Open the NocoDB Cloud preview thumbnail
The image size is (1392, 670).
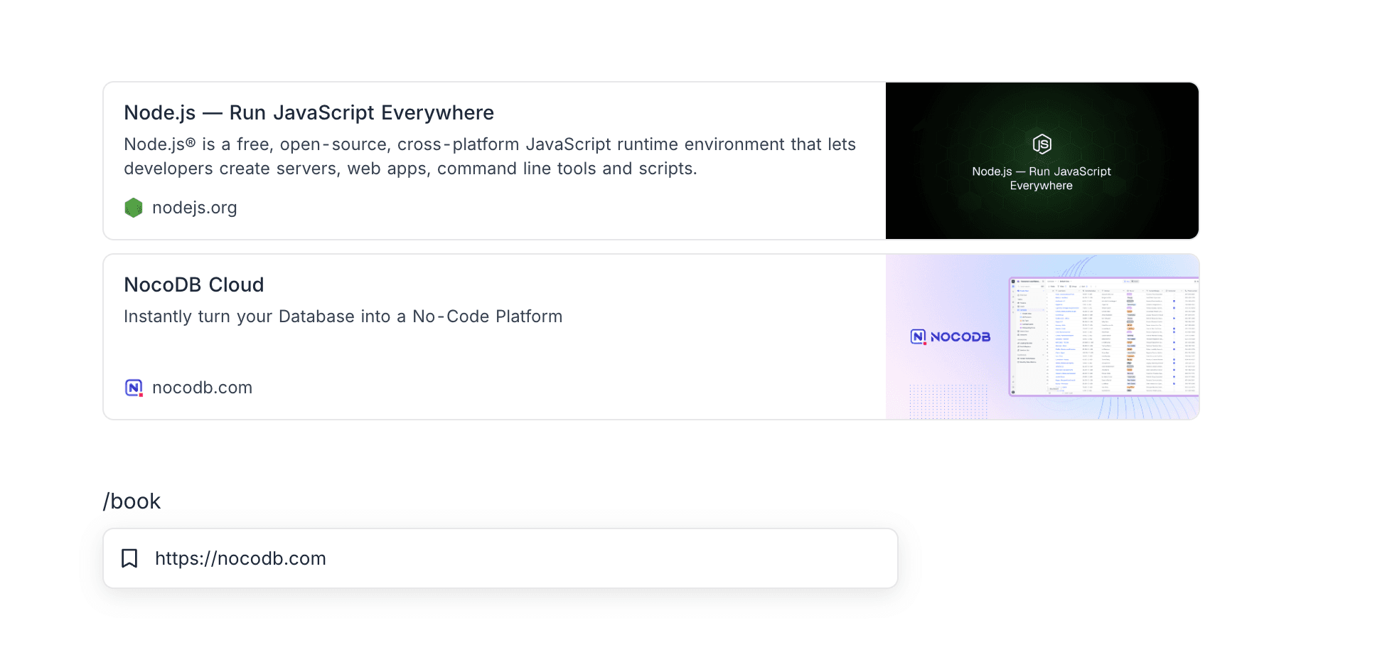coord(1042,336)
